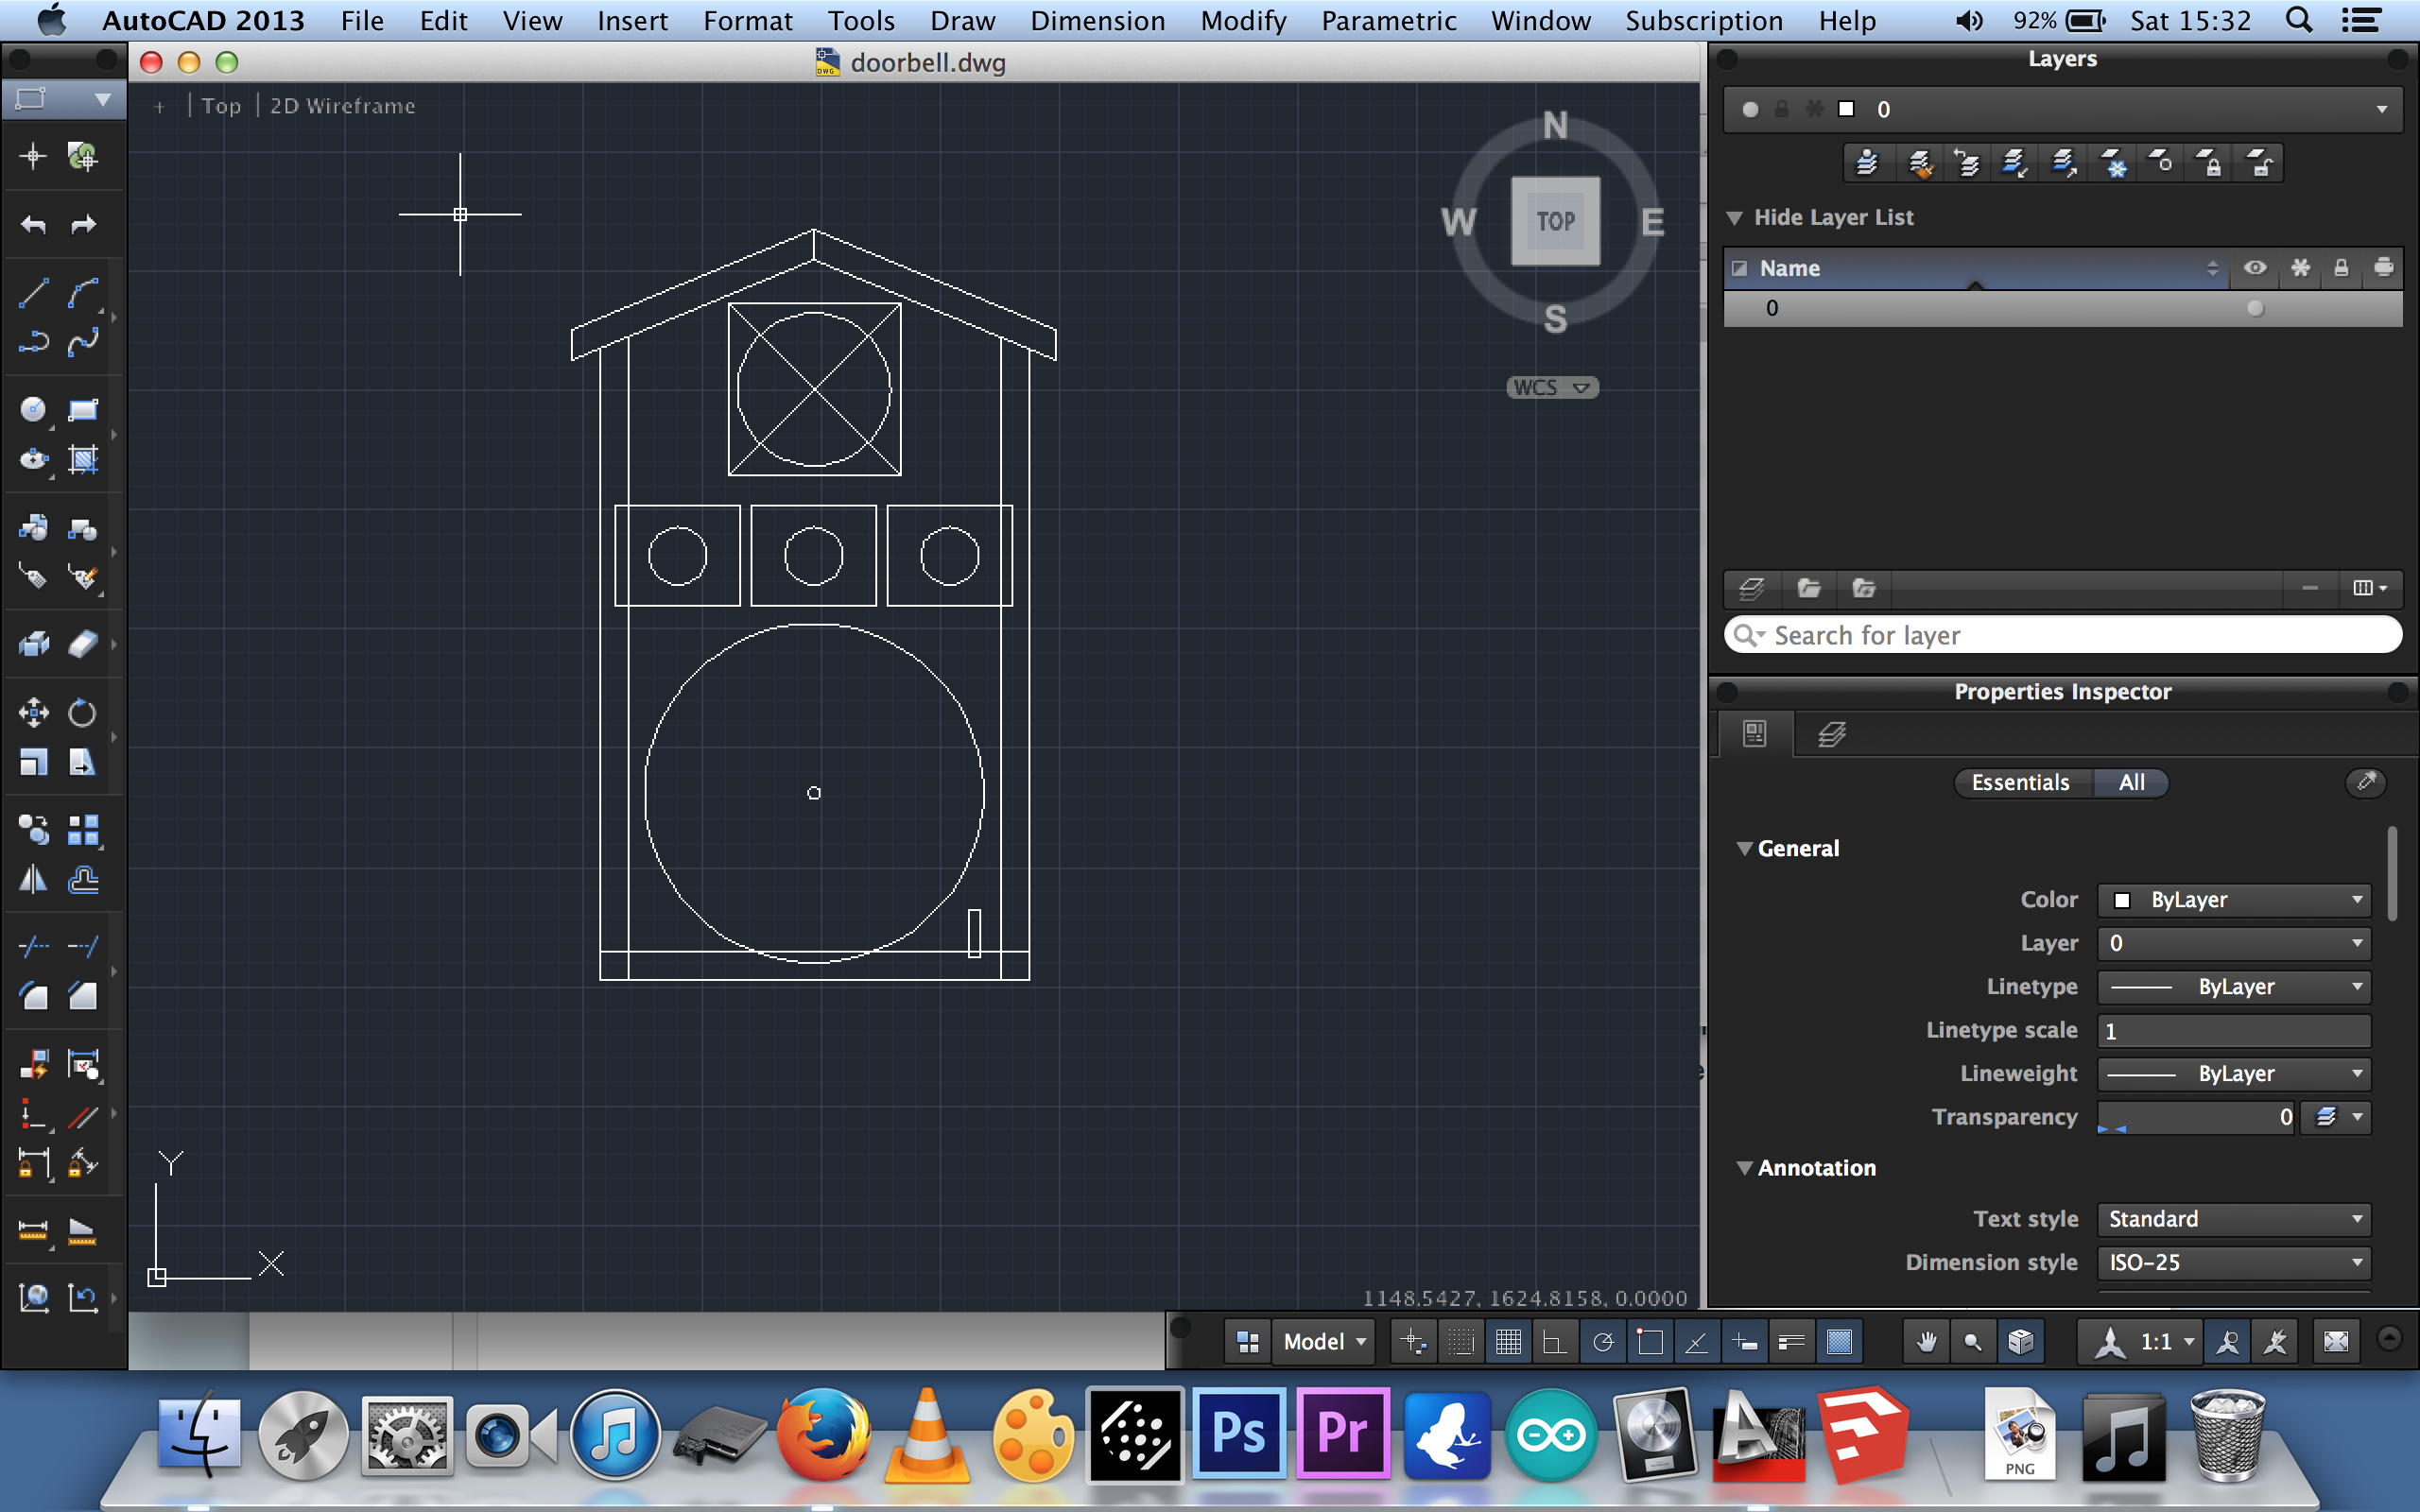Click the Essentials tab
This screenshot has width=2420, height=1512.
click(x=2017, y=782)
